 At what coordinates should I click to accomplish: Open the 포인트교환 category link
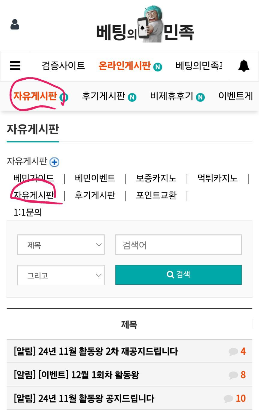click(x=156, y=195)
